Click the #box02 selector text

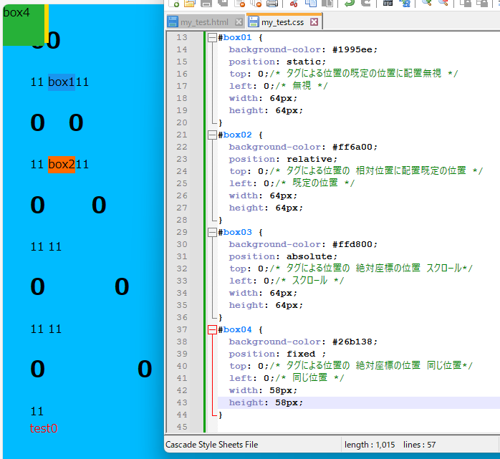(x=235, y=135)
